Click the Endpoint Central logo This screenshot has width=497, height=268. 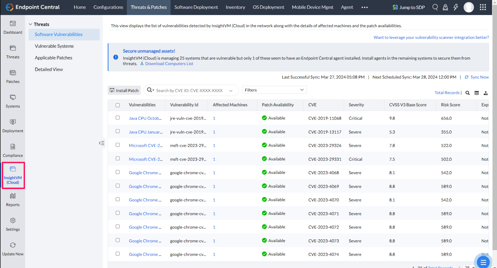[x=33, y=7]
